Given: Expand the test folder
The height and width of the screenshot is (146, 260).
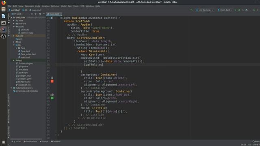Looking at the screenshot, I should pyautogui.click(x=14, y=60).
